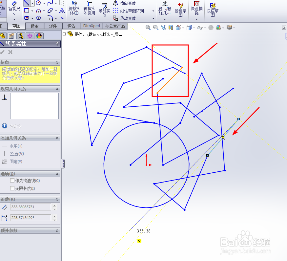Viewport: 287px width, 261px height.
Task: Collapse the 信息 section
Action: [57, 63]
